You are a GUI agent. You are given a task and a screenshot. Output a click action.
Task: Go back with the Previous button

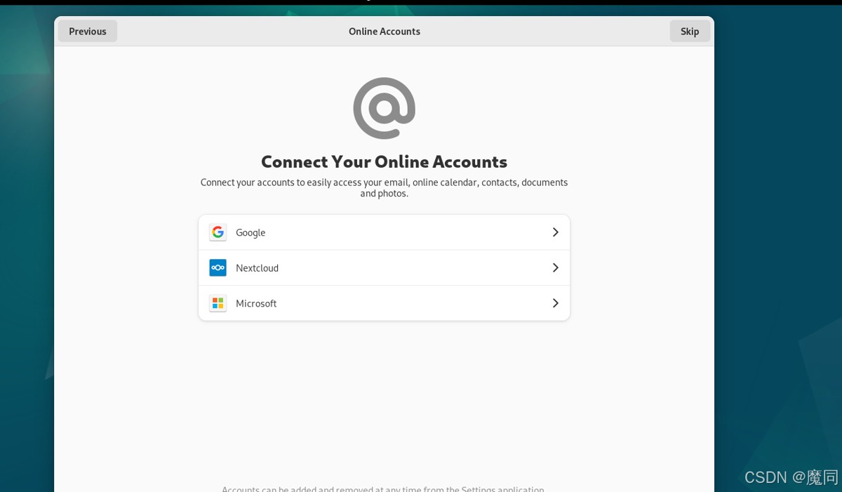[88, 31]
